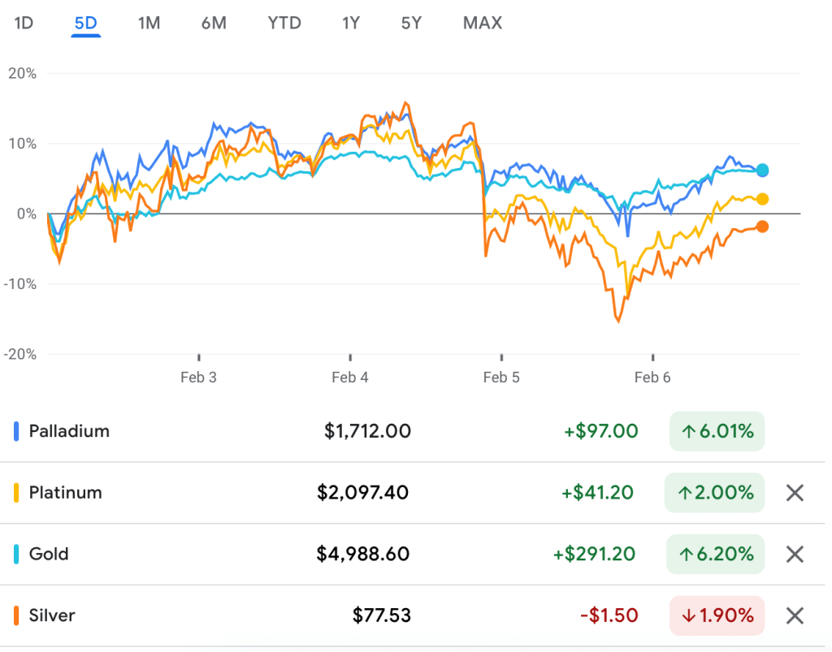The height and width of the screenshot is (652, 832).
Task: Show the MAX time range
Action: tap(483, 23)
